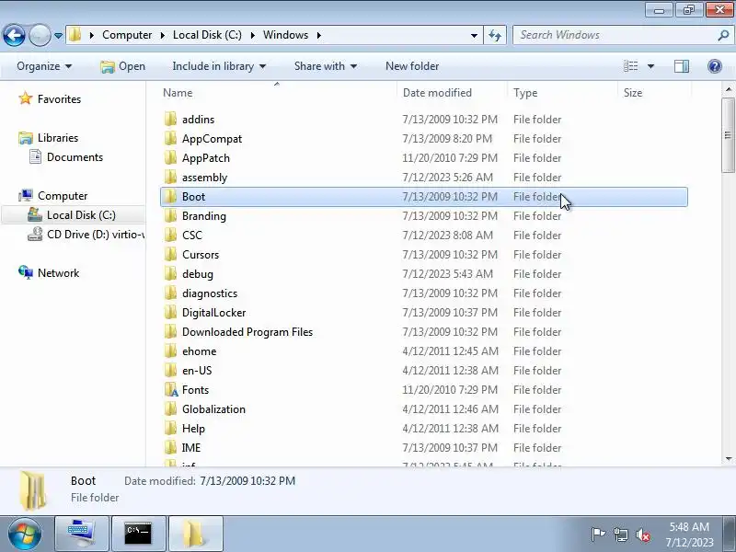This screenshot has width=736, height=552.
Task: Click the en-US folder name
Action: click(x=197, y=371)
